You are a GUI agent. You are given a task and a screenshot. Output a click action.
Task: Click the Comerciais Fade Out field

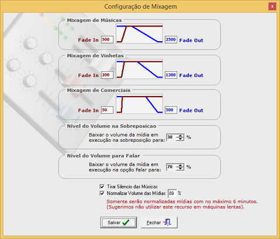(x=171, y=110)
